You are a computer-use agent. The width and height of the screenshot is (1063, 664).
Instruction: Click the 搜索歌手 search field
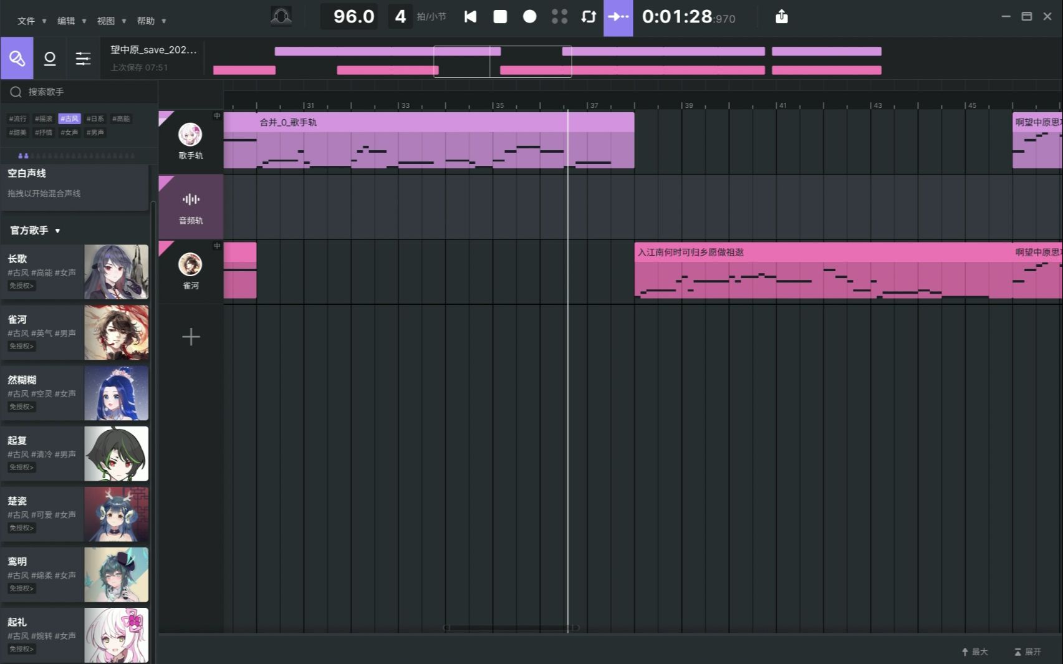pyautogui.click(x=79, y=92)
